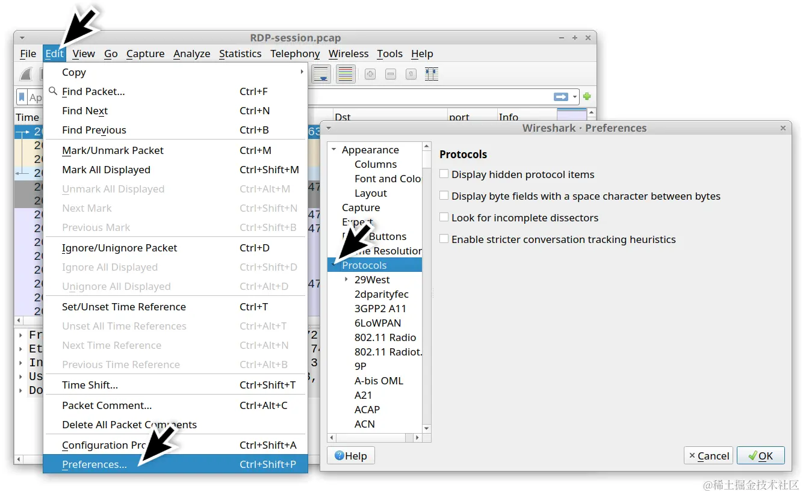Click the magnifier icon beside Find Packet
The height and width of the screenshot is (495, 803).
coord(53,91)
